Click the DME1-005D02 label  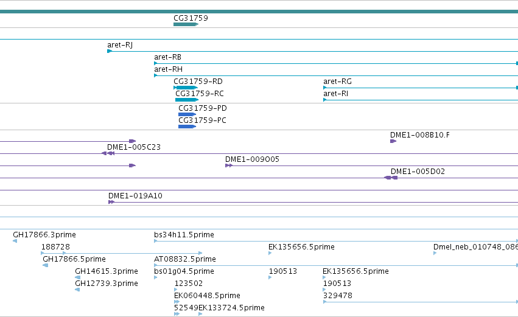pyautogui.click(x=418, y=172)
